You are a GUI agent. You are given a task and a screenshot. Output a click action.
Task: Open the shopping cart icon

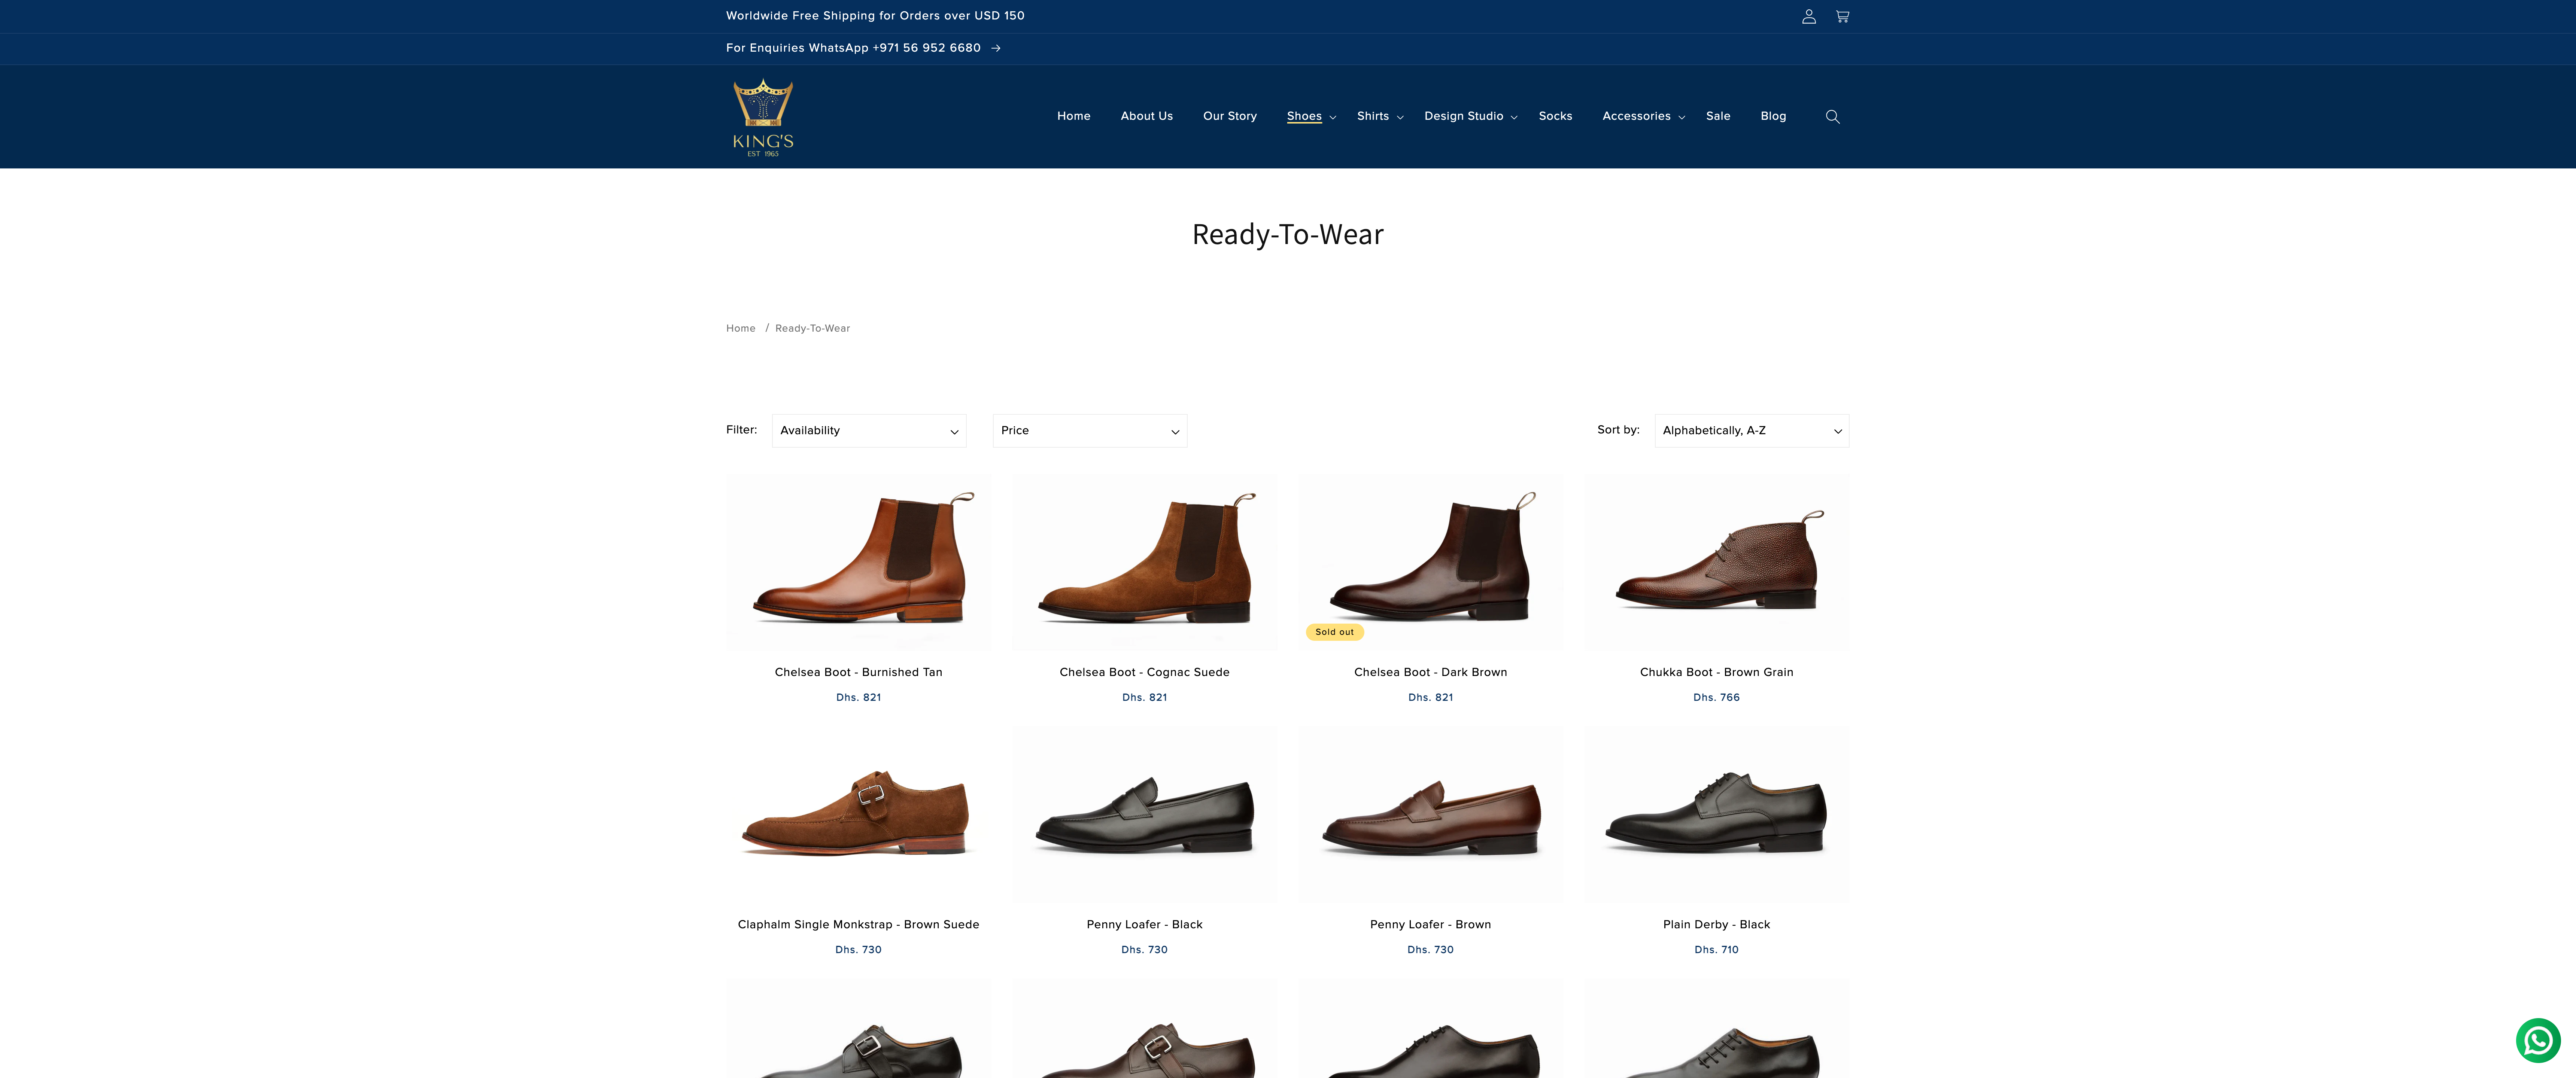click(x=1842, y=16)
